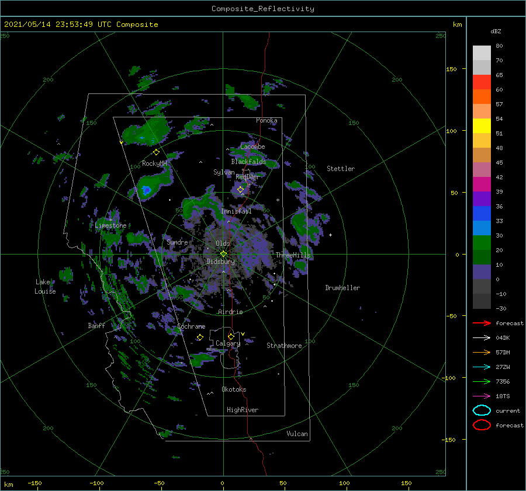The width and height of the screenshot is (526, 491).
Task: Click the Stettler label
Action: pyautogui.click(x=341, y=169)
